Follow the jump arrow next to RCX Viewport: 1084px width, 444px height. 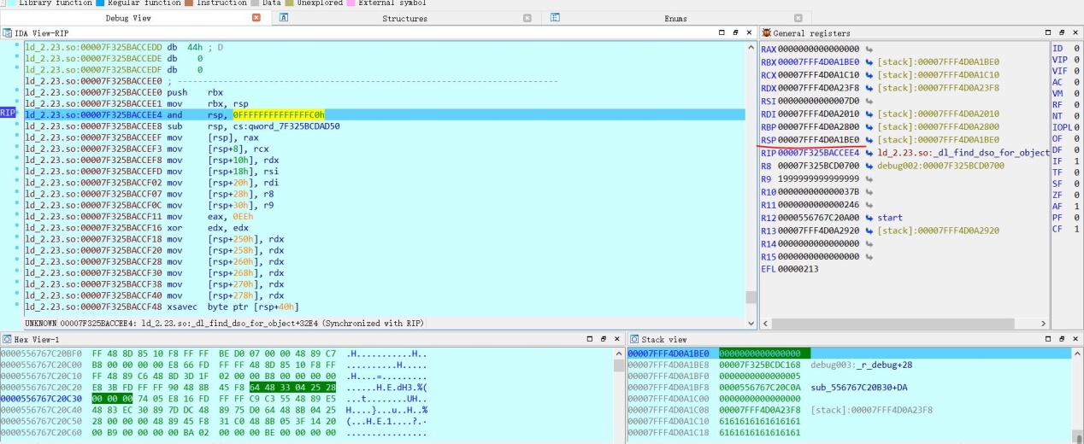[869, 75]
